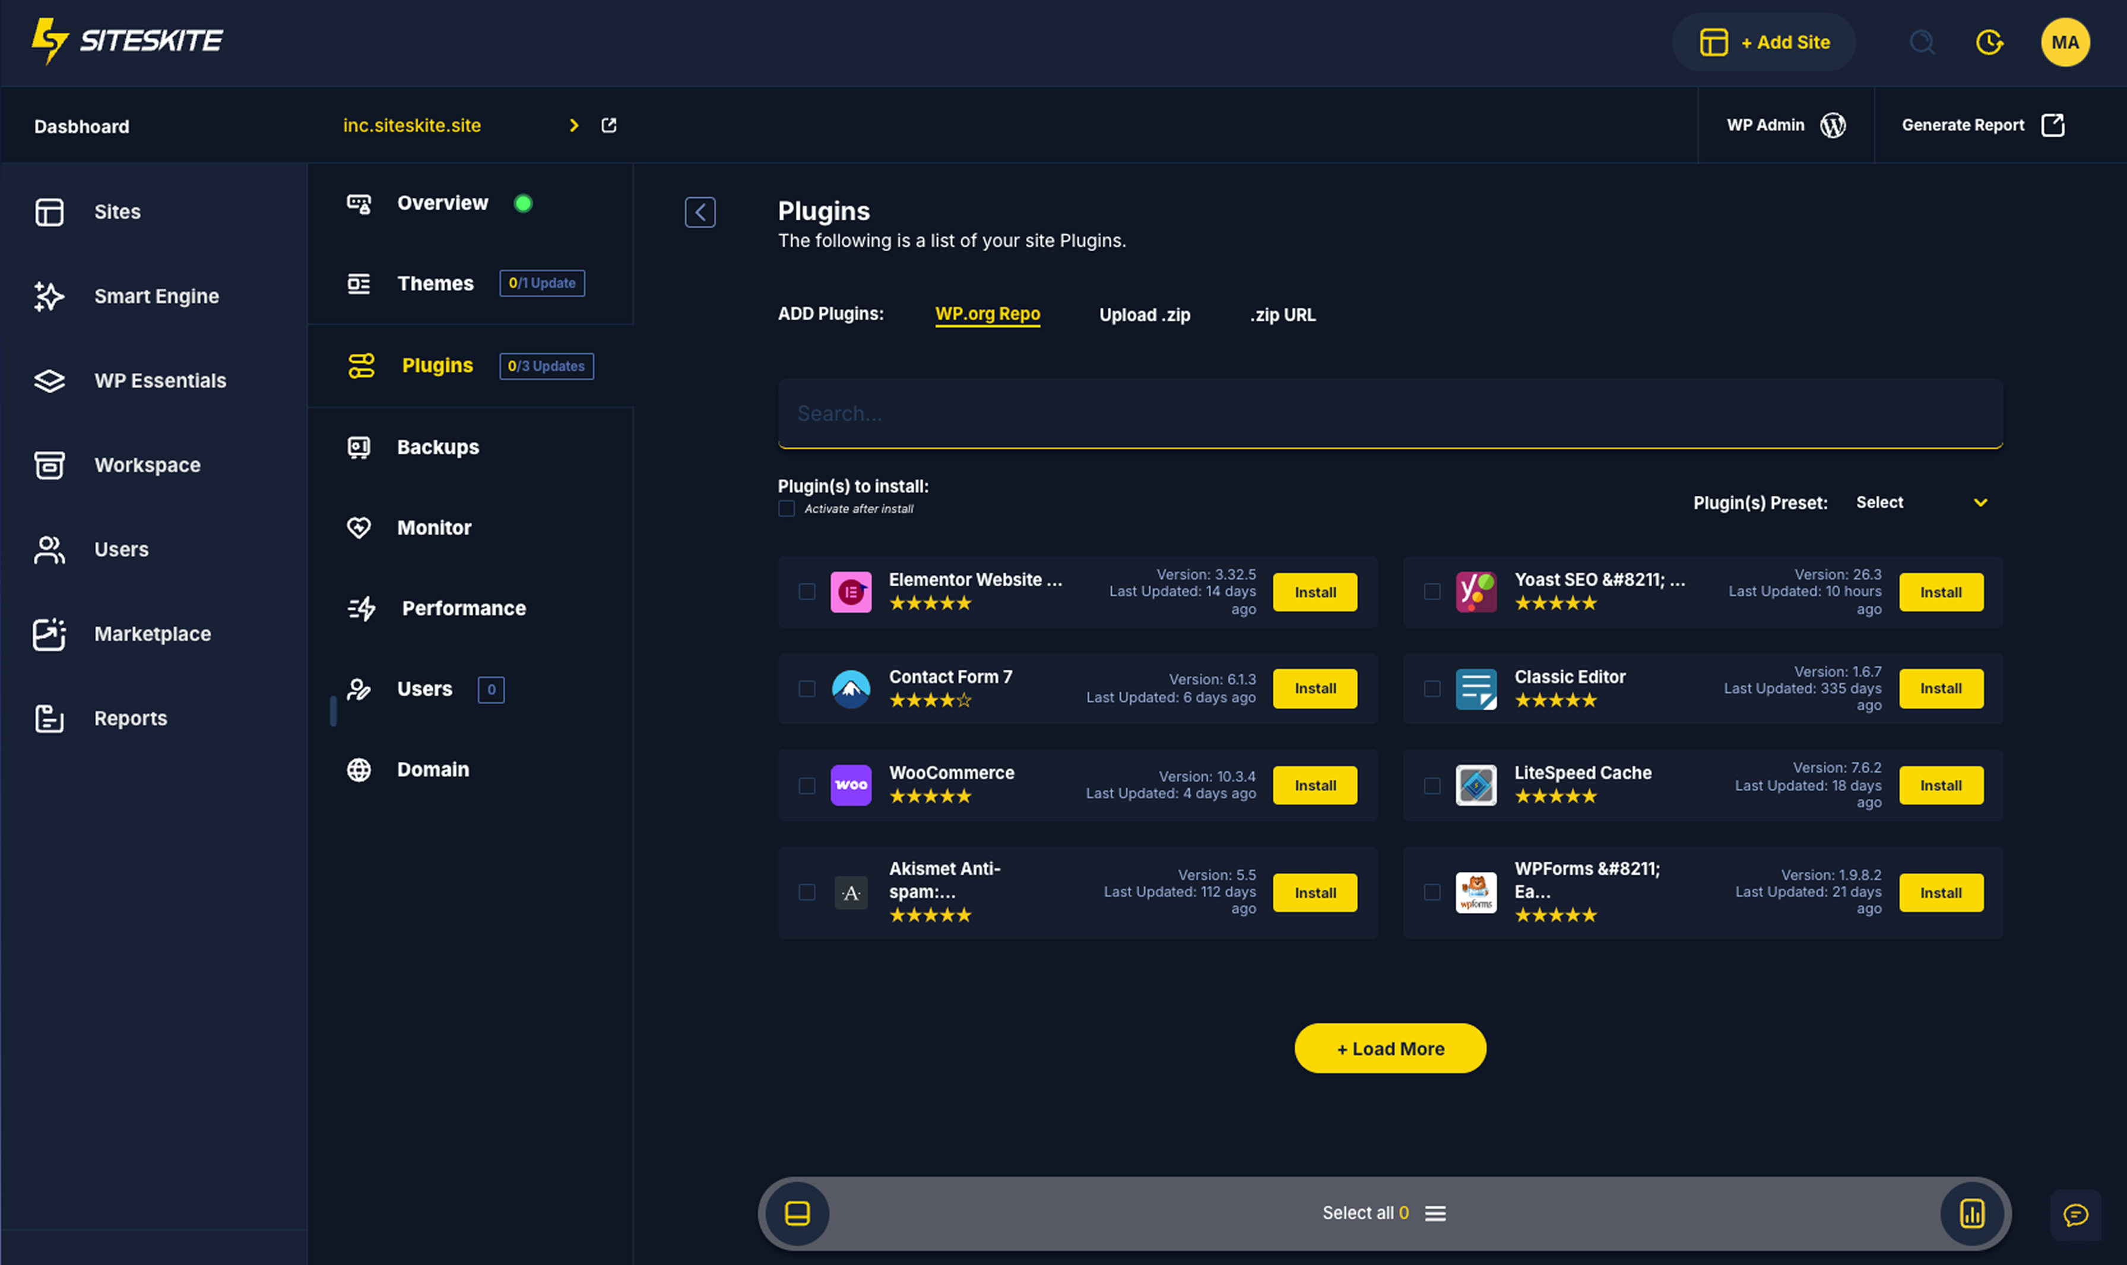Screen dimensions: 2127x1265
Task: Click the + Load More button
Action: pos(1389,1048)
